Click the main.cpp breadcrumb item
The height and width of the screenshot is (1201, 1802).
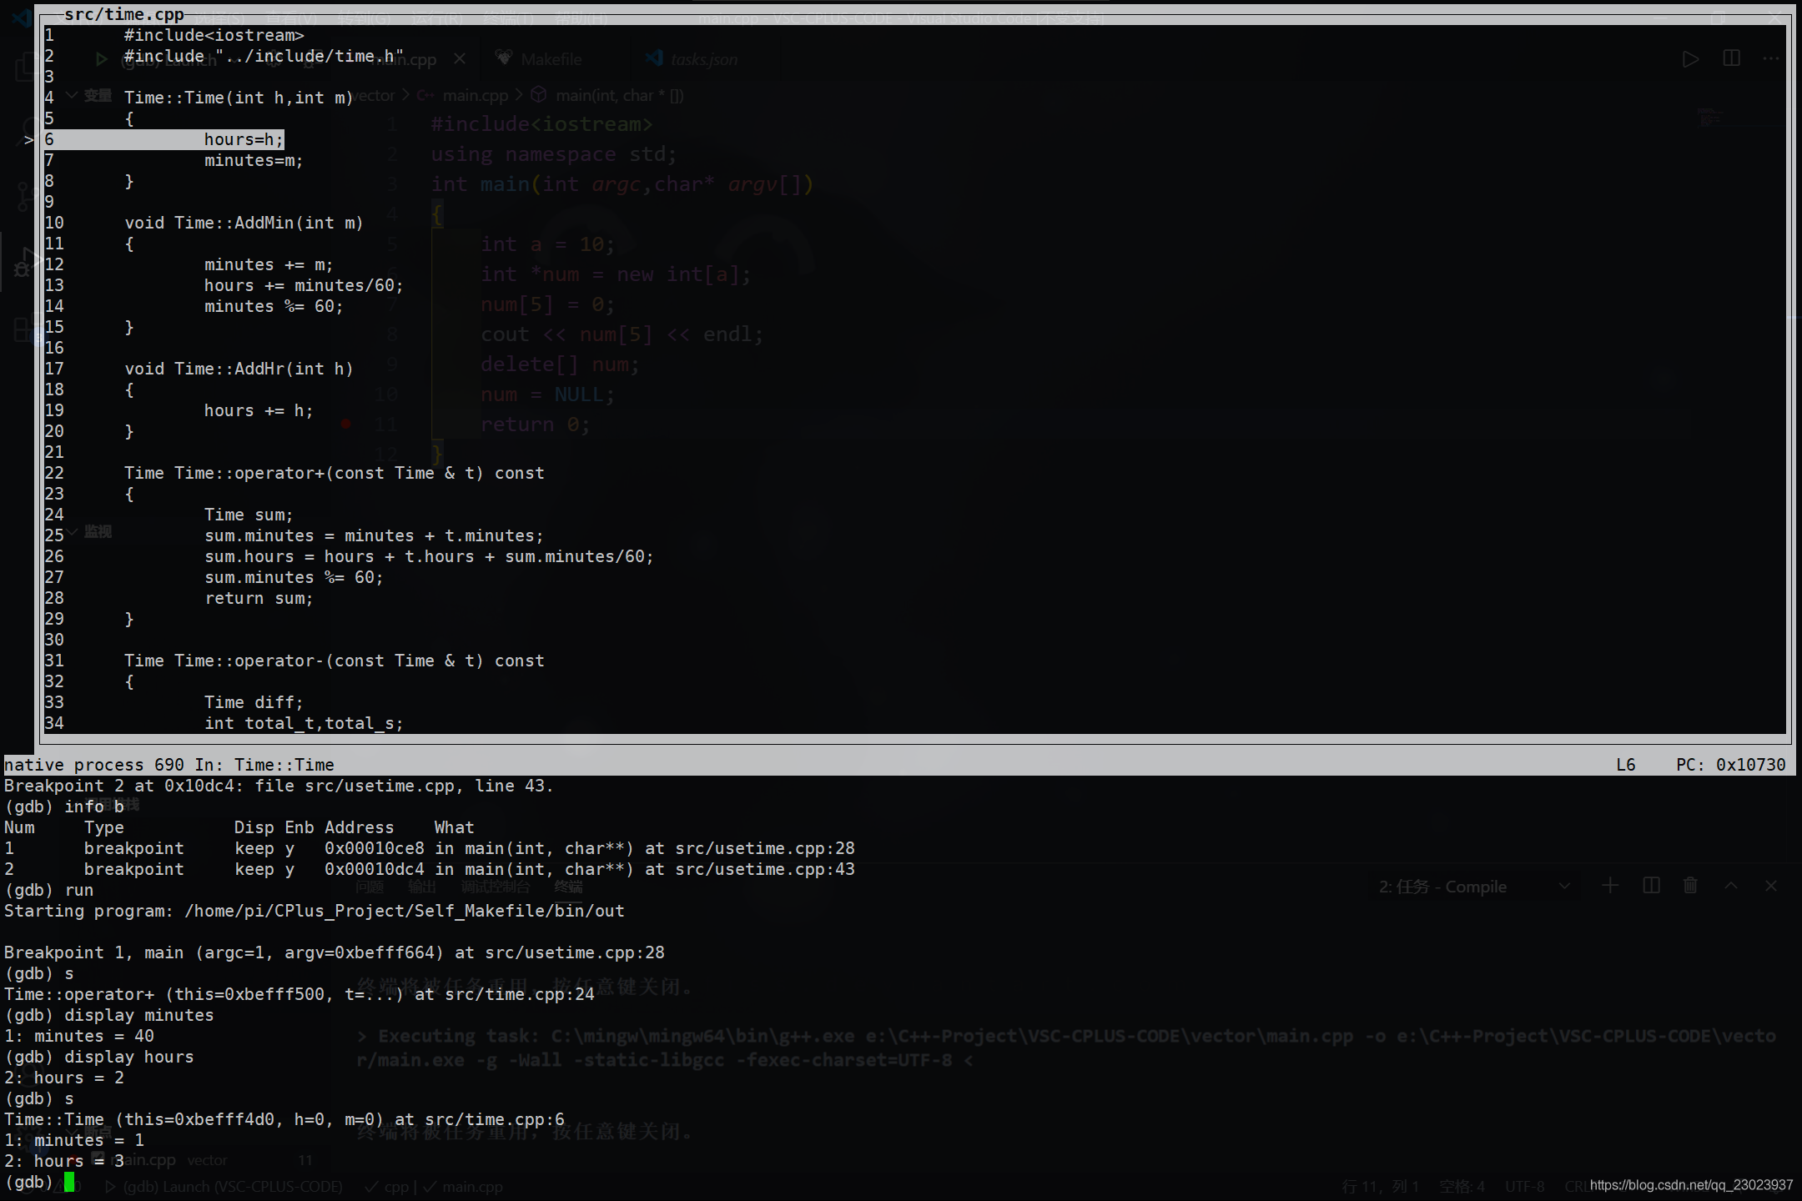point(475,96)
